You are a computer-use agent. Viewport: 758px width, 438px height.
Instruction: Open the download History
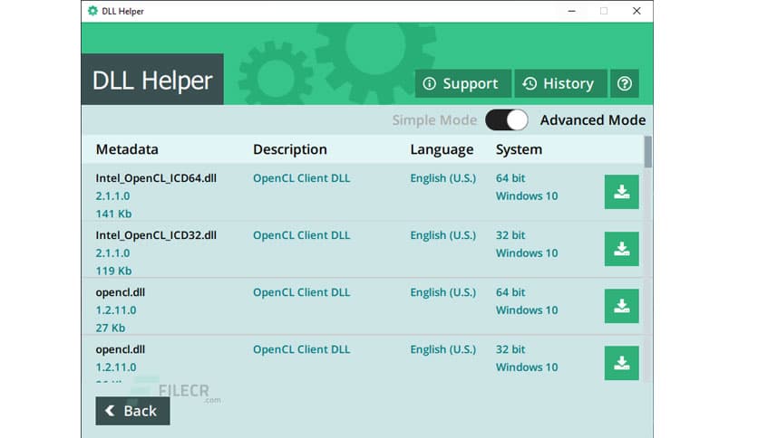coord(560,83)
